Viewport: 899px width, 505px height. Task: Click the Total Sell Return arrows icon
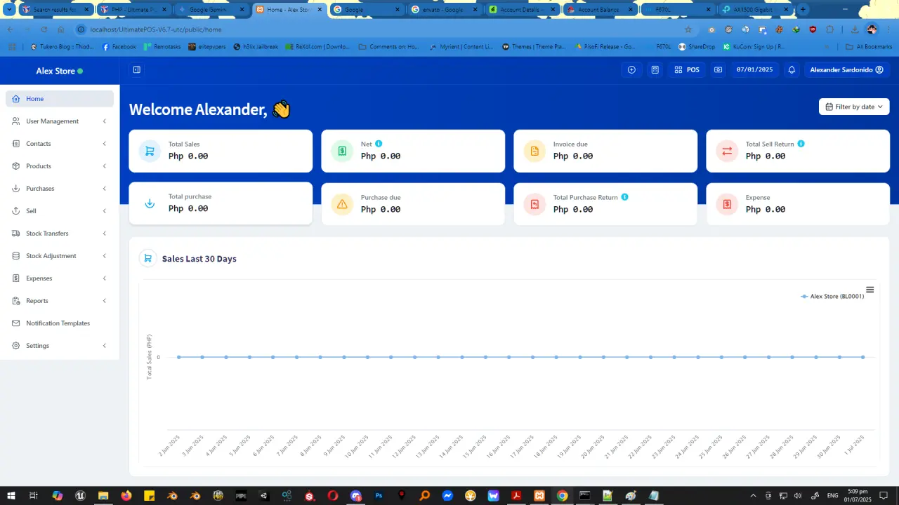727,151
